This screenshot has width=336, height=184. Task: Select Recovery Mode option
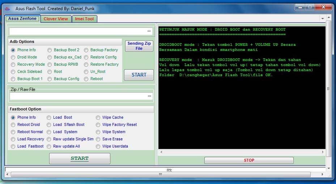click(13, 65)
